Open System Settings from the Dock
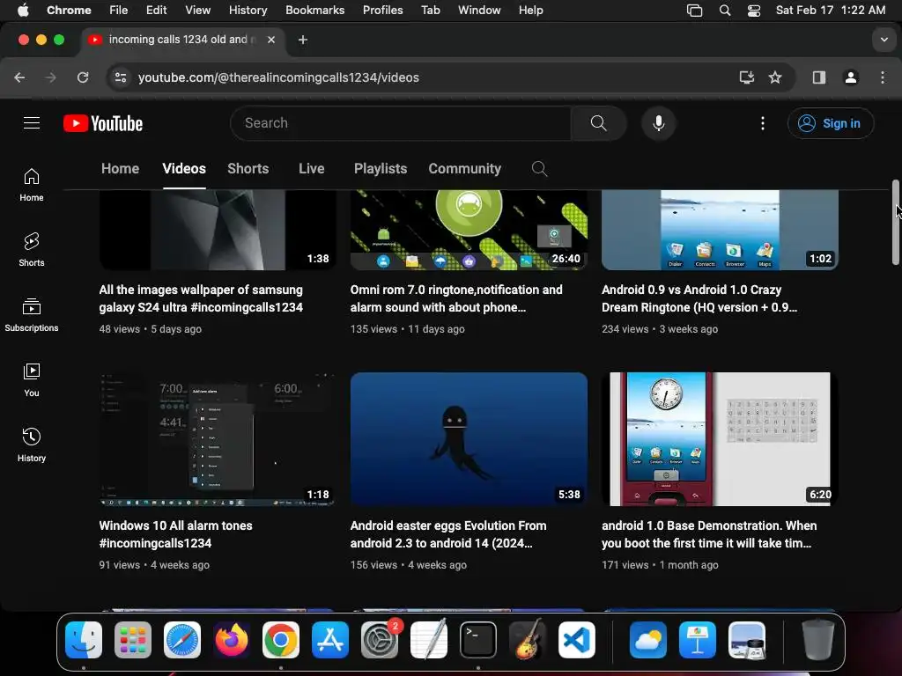 [380, 640]
